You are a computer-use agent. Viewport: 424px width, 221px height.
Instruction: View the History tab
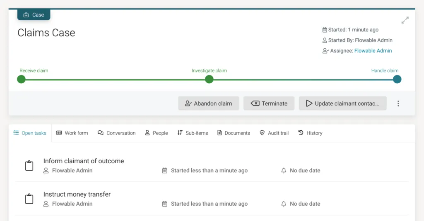coord(310,133)
